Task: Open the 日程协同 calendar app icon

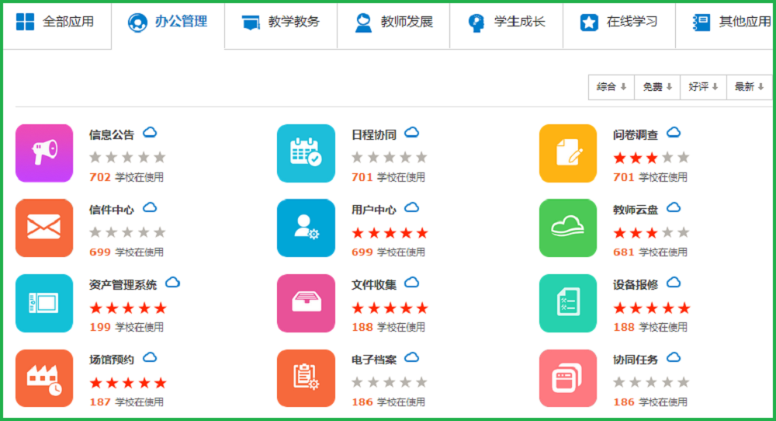Action: pos(306,153)
